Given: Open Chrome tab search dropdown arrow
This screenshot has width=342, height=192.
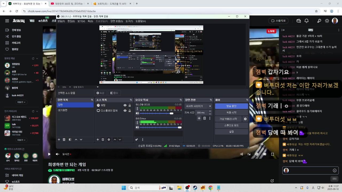Looking at the screenshot, I should (x=3, y=3).
